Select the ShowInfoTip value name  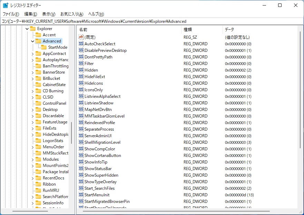96,162
